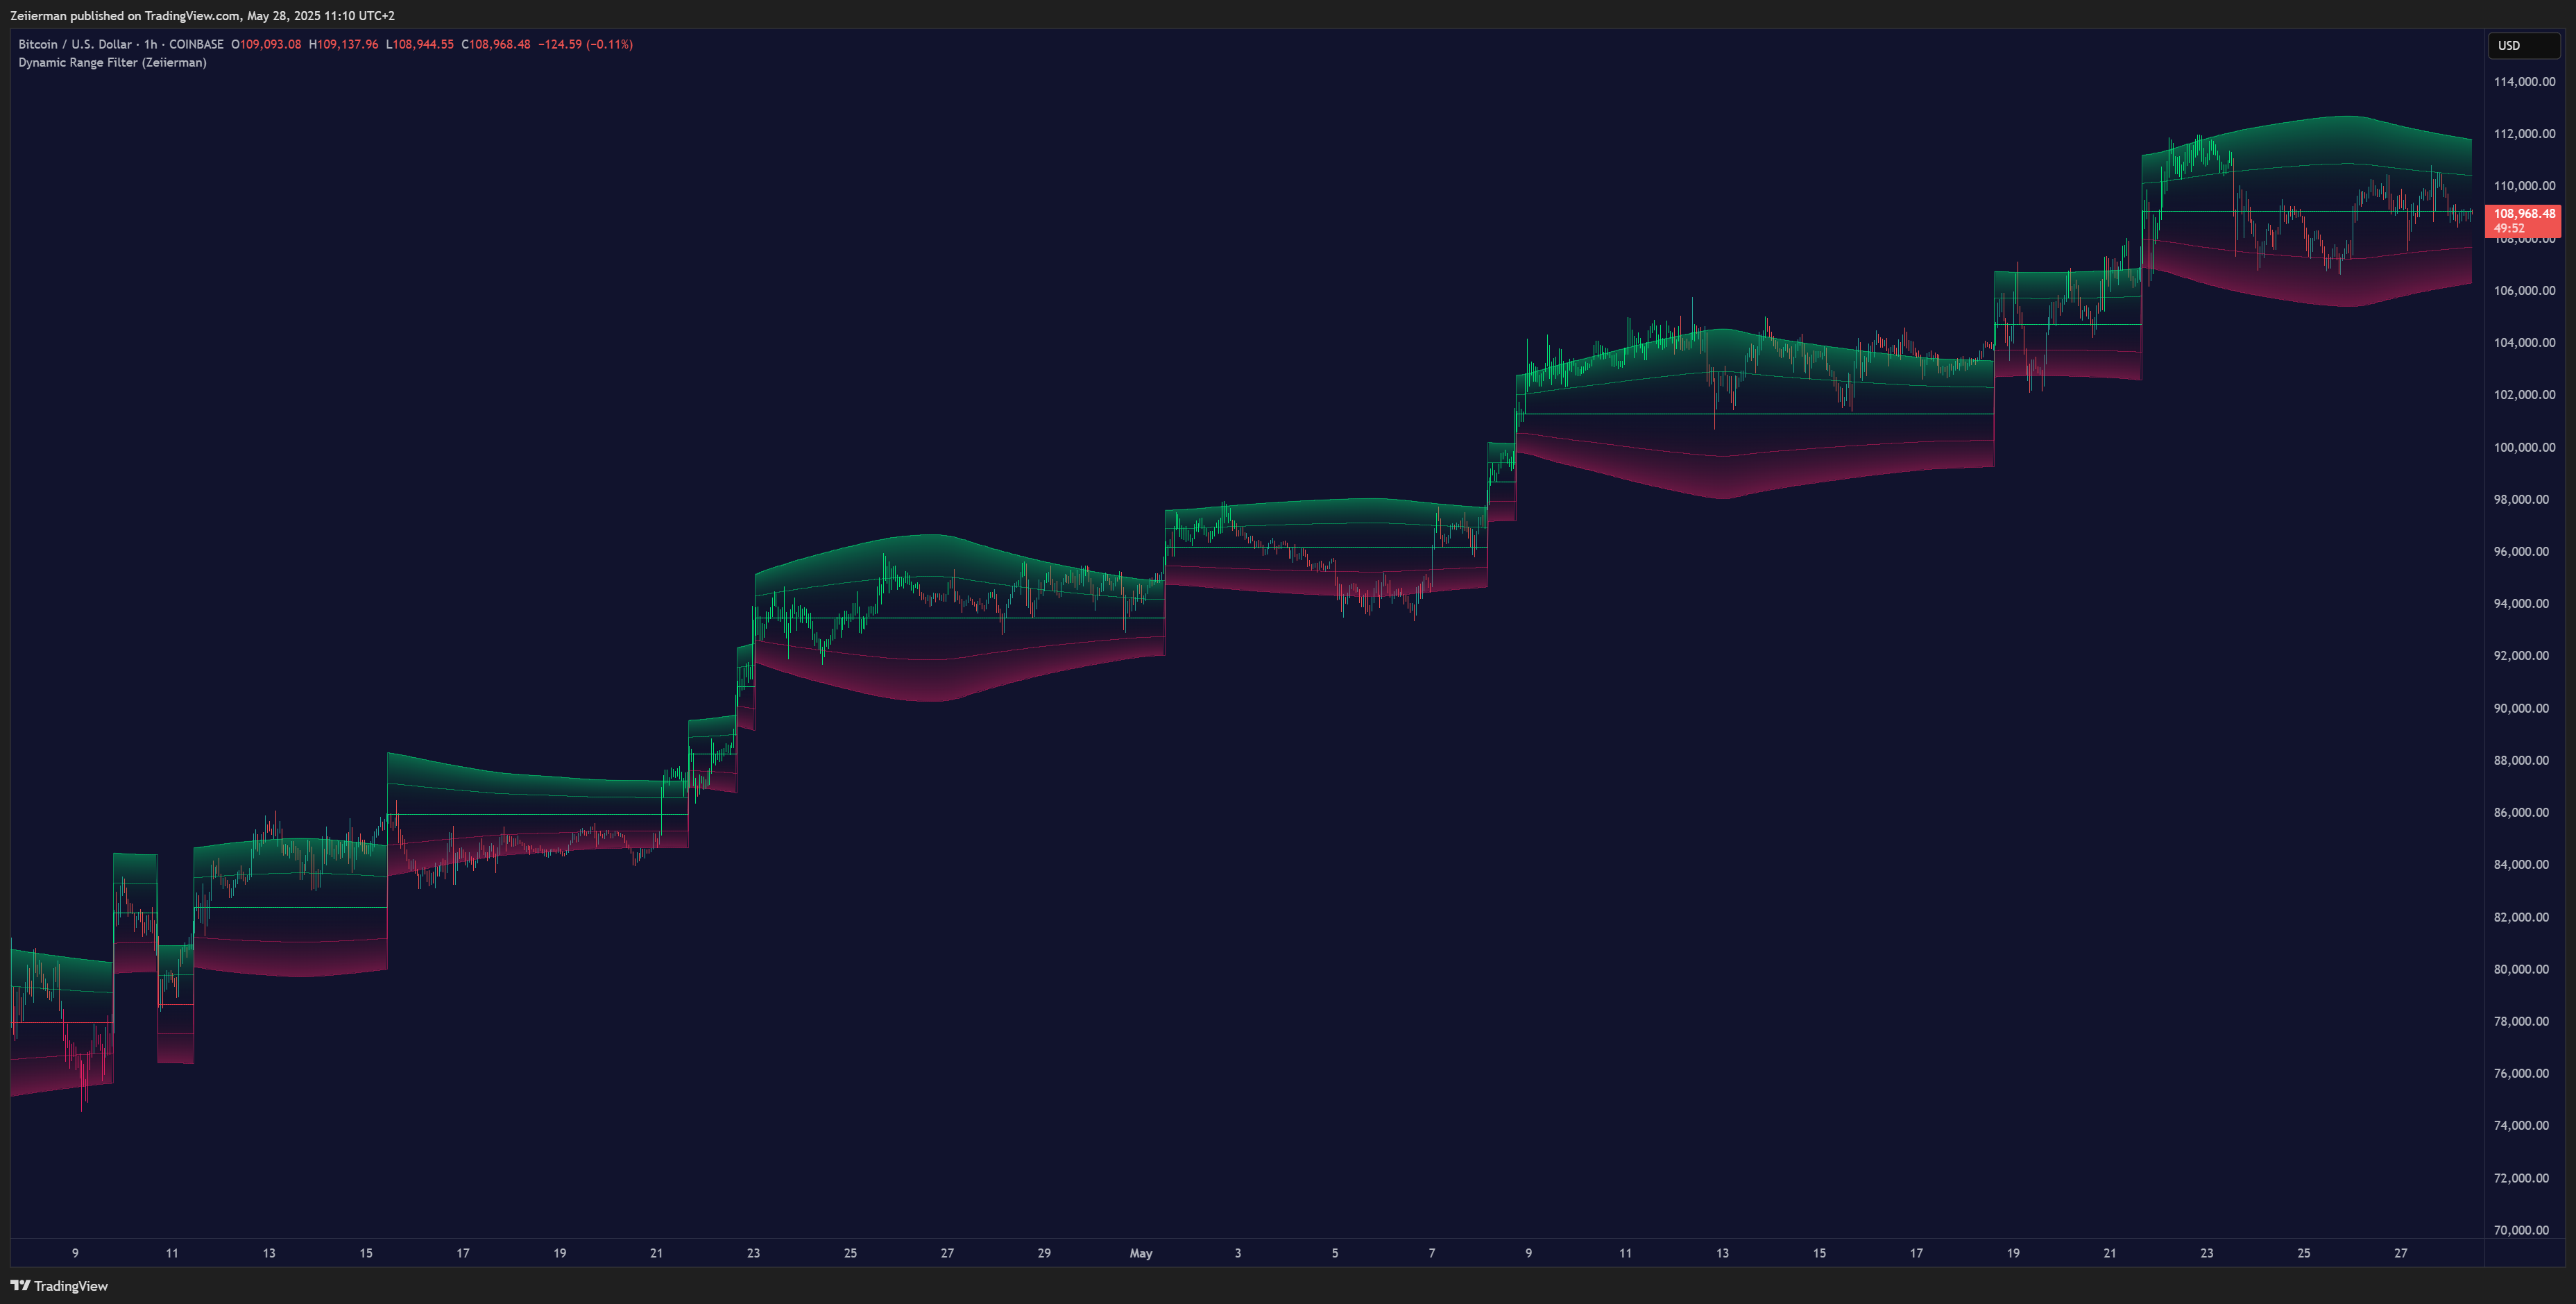2576x1304 pixels.
Task: Click the change value −124.59 (−0.11%)
Action: pos(585,45)
